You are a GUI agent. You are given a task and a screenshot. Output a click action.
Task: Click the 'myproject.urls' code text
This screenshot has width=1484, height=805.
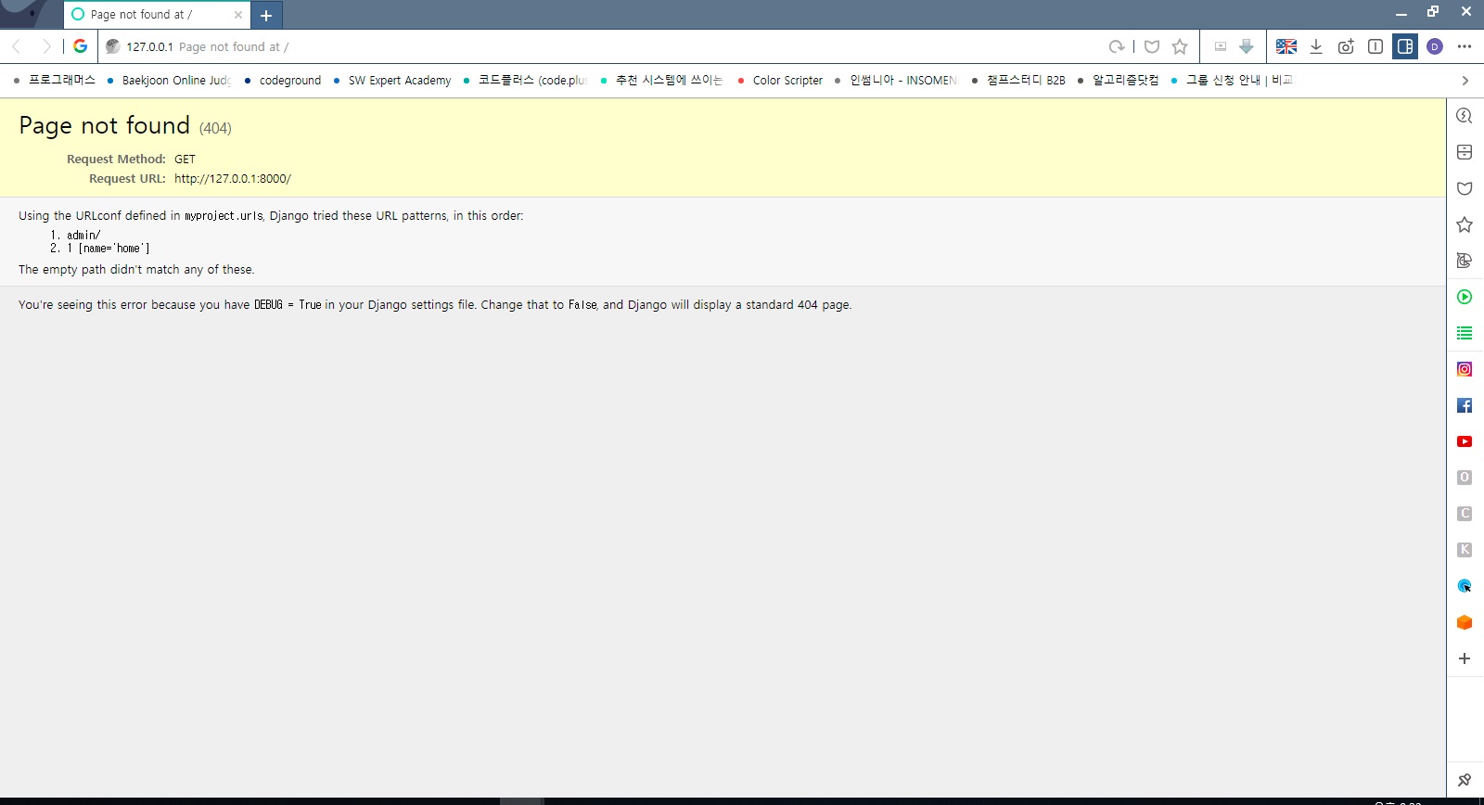[x=224, y=216]
